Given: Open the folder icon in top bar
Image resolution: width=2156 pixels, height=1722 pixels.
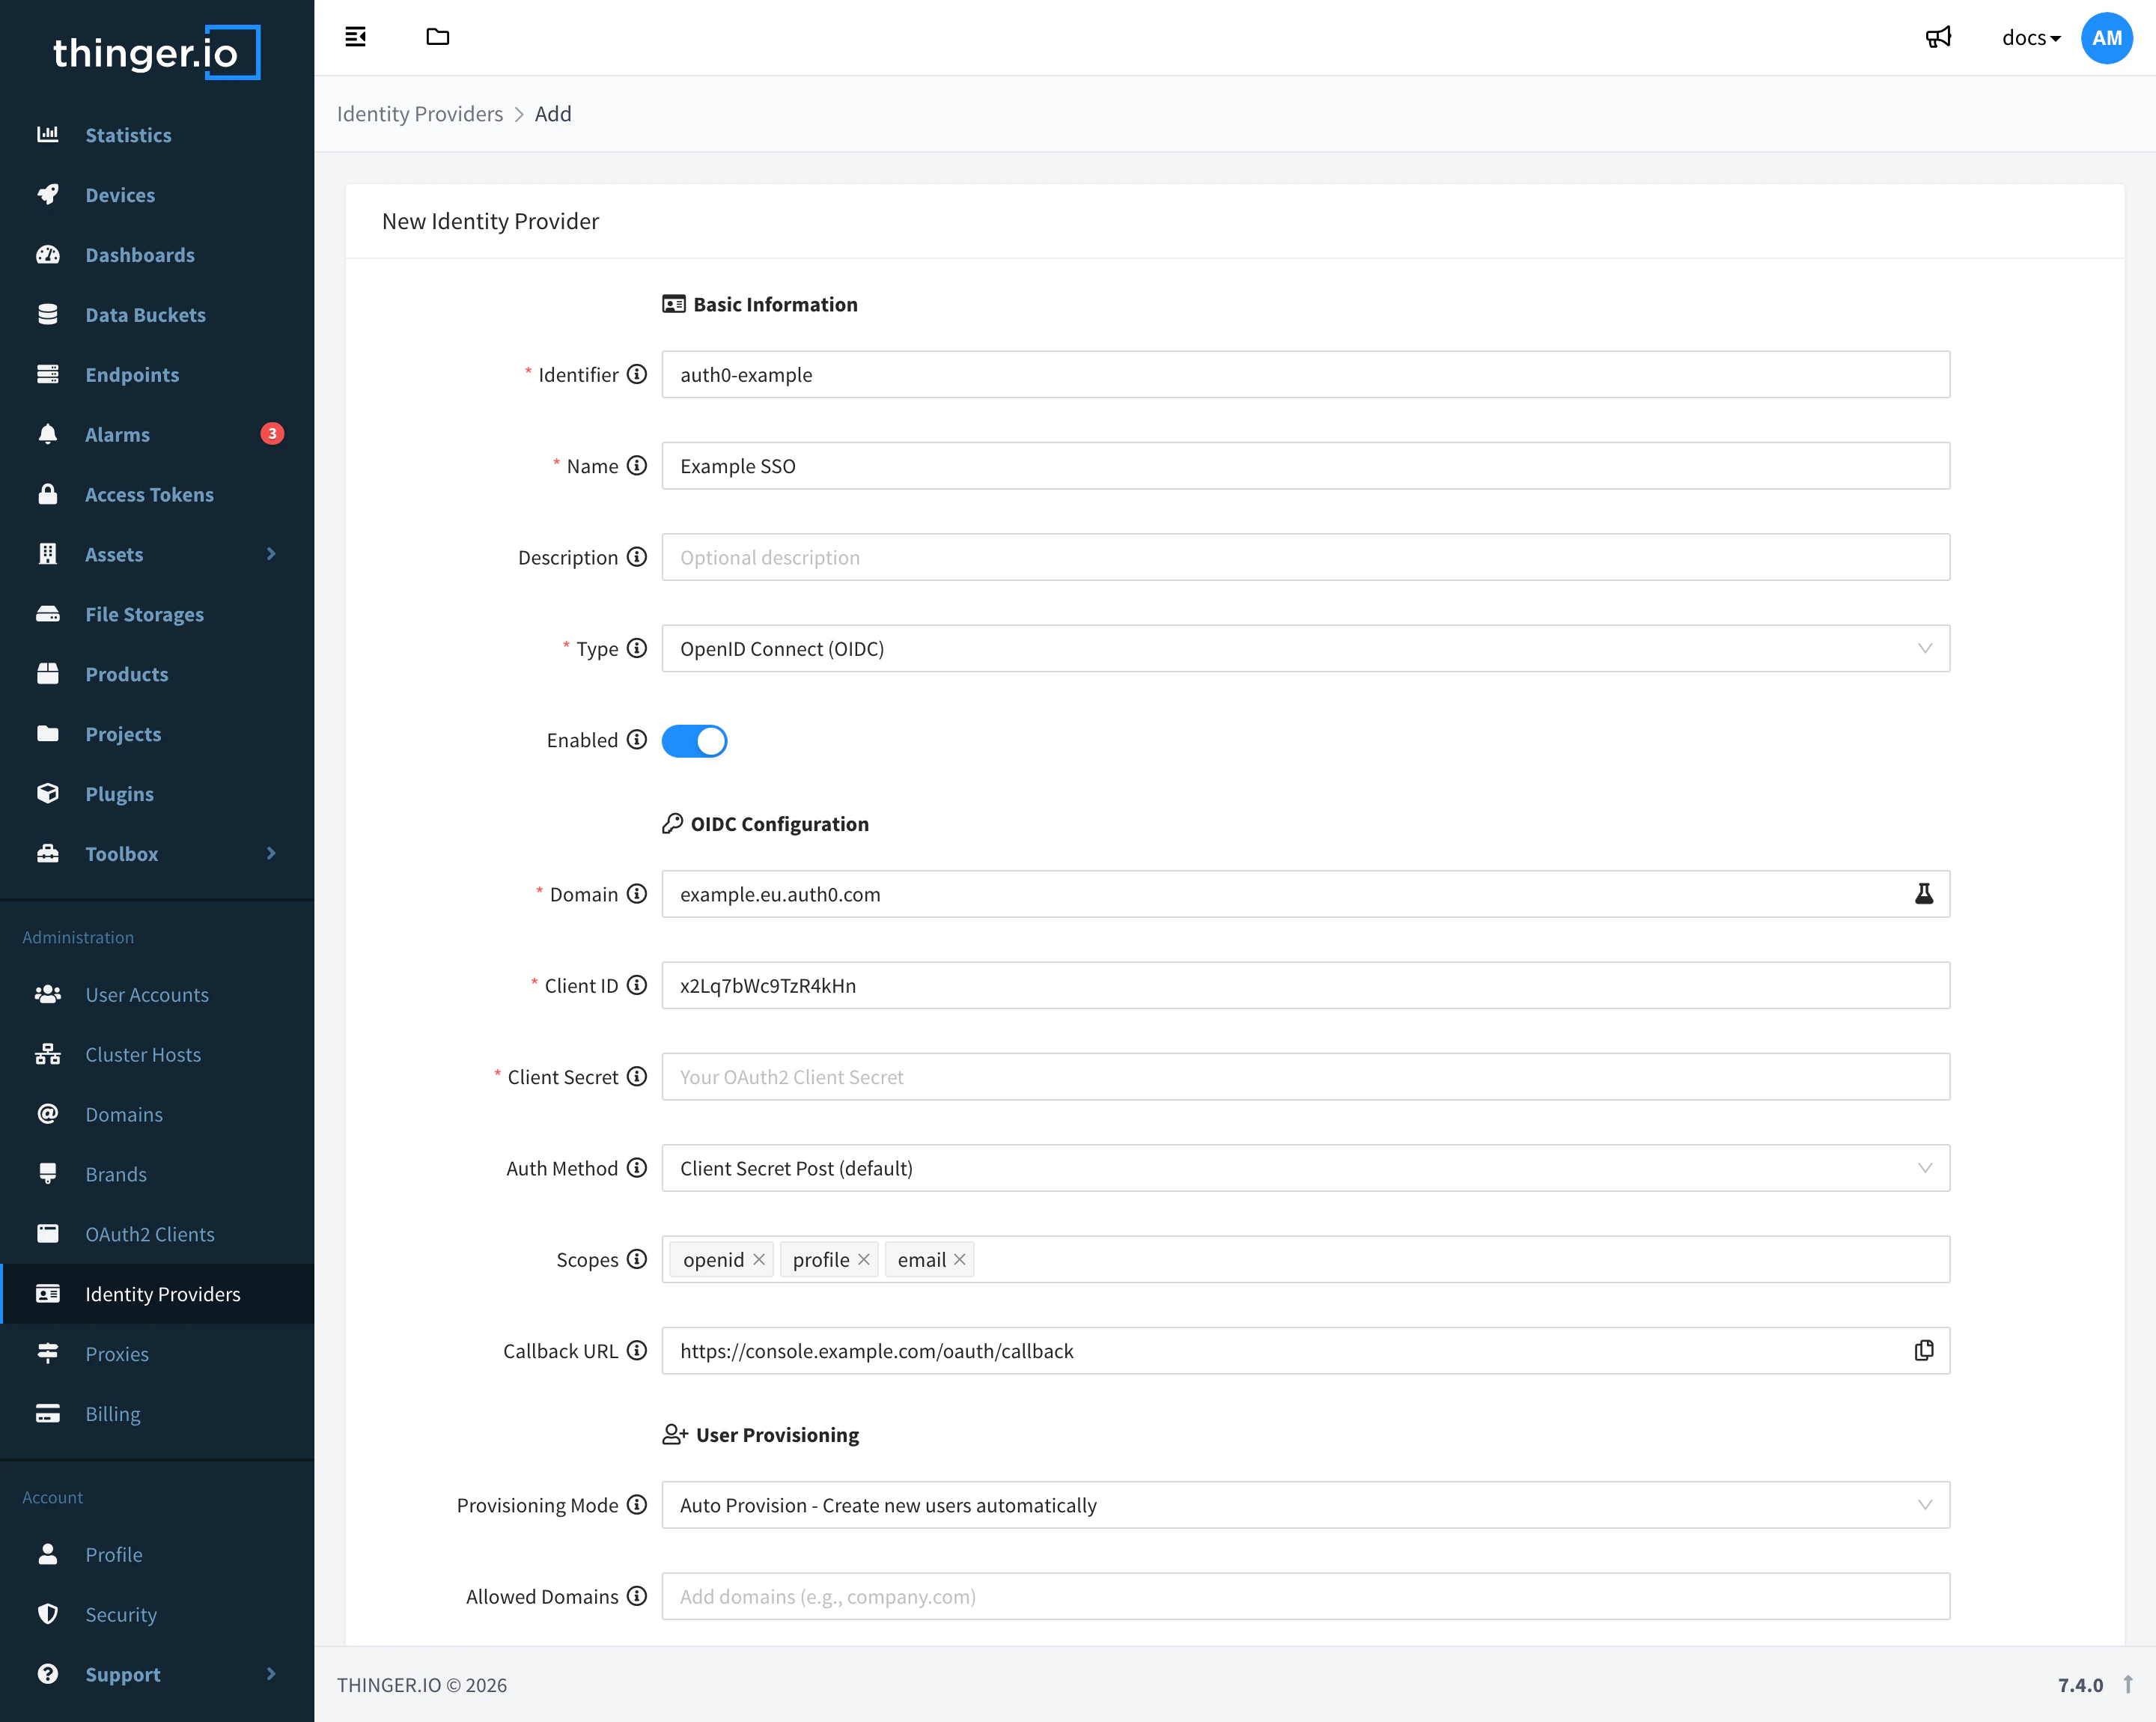Looking at the screenshot, I should point(437,37).
